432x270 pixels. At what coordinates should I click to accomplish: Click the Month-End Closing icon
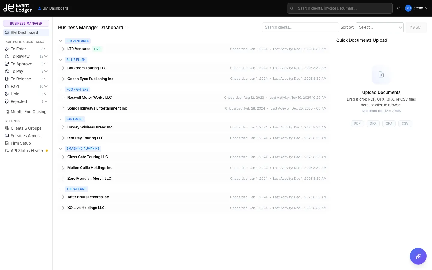pos(7,112)
